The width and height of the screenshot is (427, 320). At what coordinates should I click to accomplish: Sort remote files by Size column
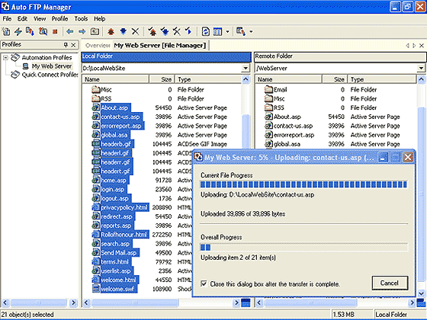pos(335,79)
